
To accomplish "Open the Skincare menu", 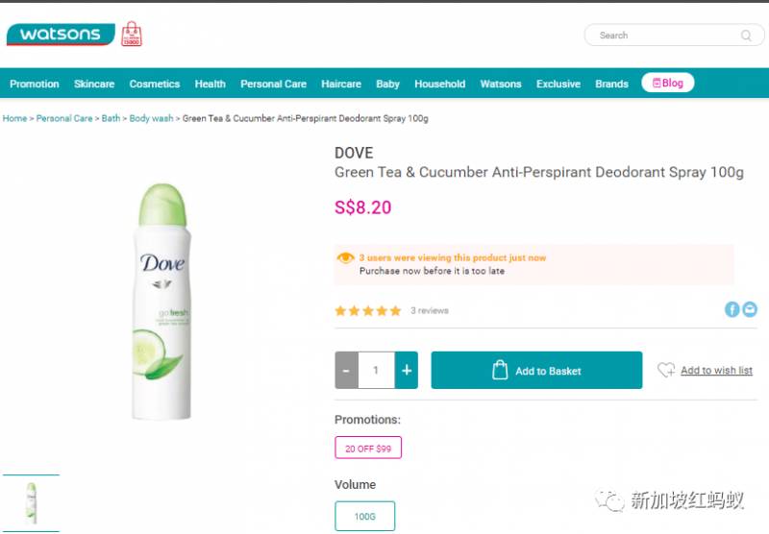I will click(x=94, y=84).
